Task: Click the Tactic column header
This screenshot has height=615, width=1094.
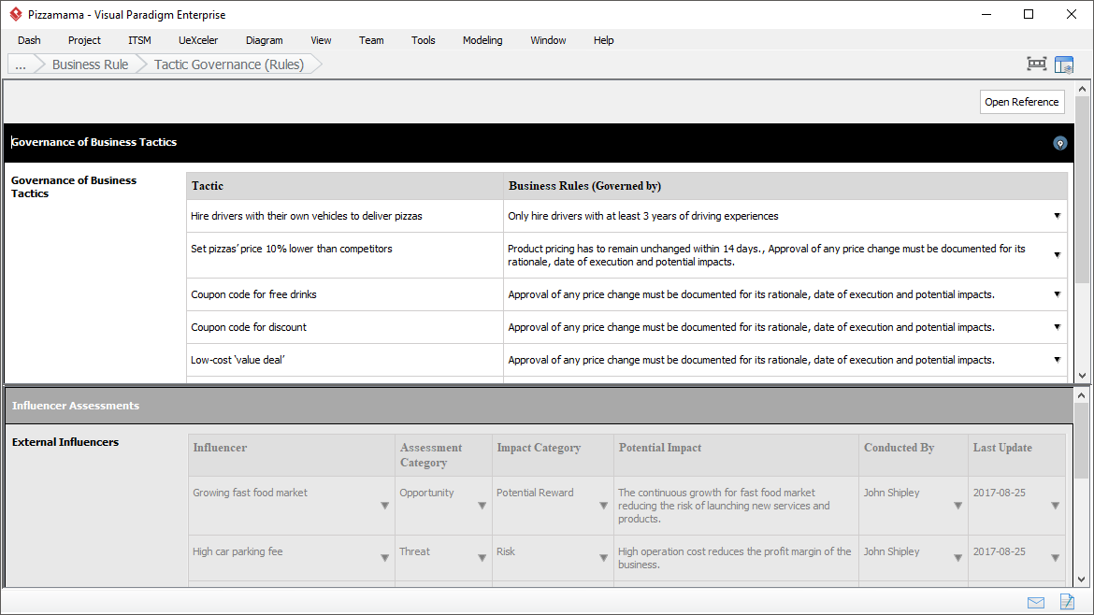Action: (x=345, y=186)
